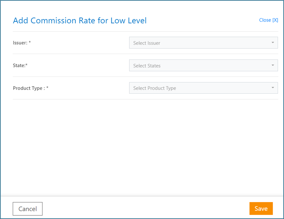Open the Select States dropdown
The image size is (284, 219).
pyautogui.click(x=203, y=65)
